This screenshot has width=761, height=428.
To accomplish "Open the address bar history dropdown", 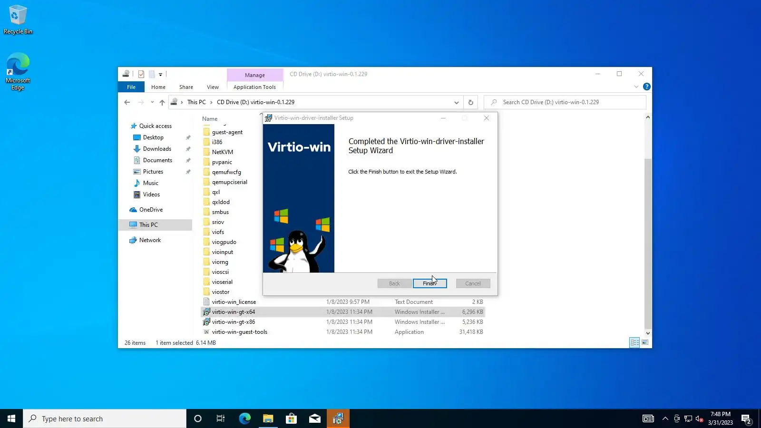I will click(456, 102).
